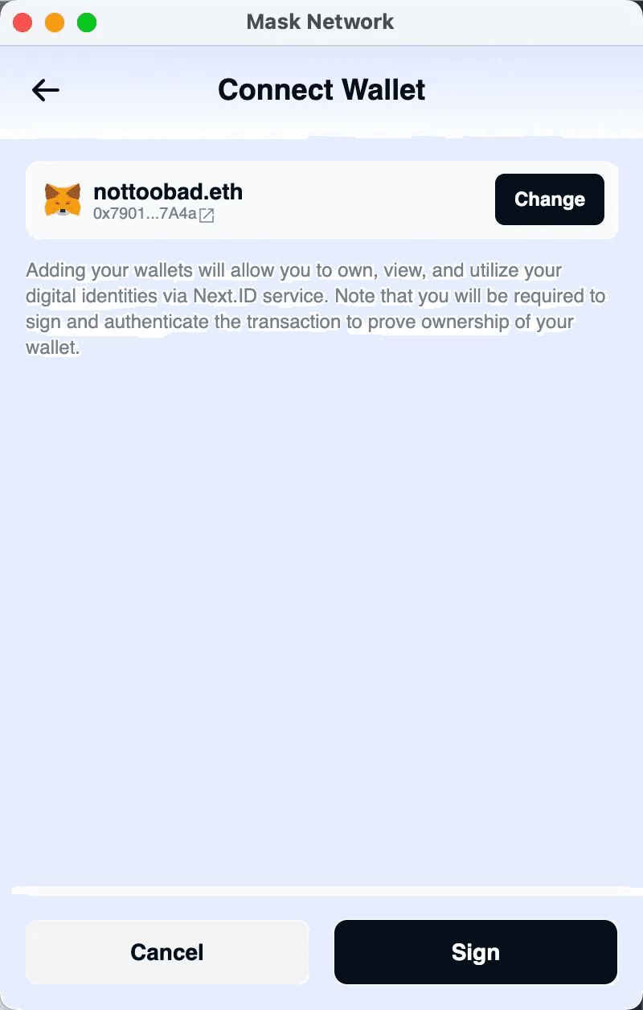Select the nottoobad.eth wallet name

click(x=168, y=191)
